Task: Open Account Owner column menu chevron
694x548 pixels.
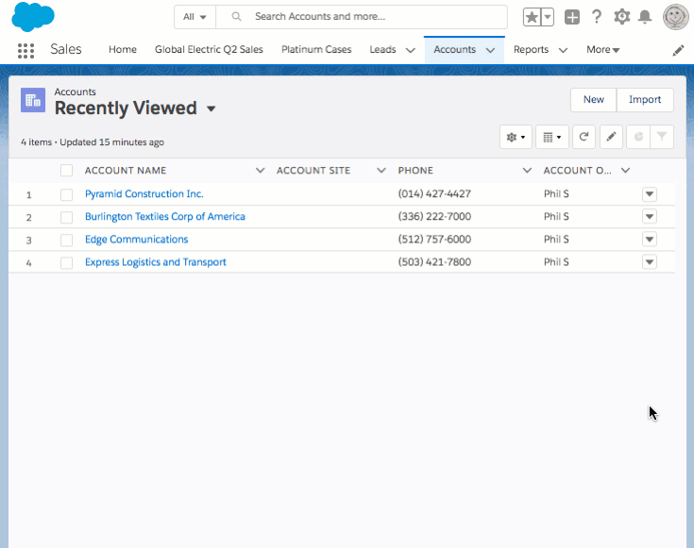Action: 625,171
